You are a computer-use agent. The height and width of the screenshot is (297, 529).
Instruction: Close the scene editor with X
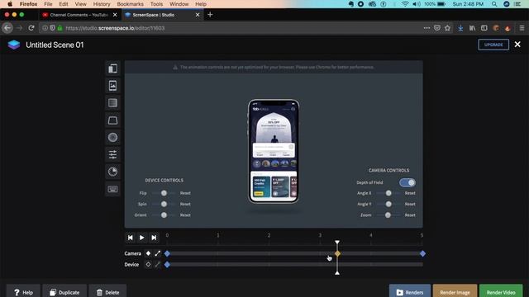[x=517, y=45]
